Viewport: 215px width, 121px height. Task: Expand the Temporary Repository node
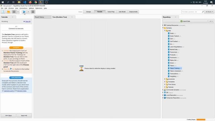(x=163, y=98)
